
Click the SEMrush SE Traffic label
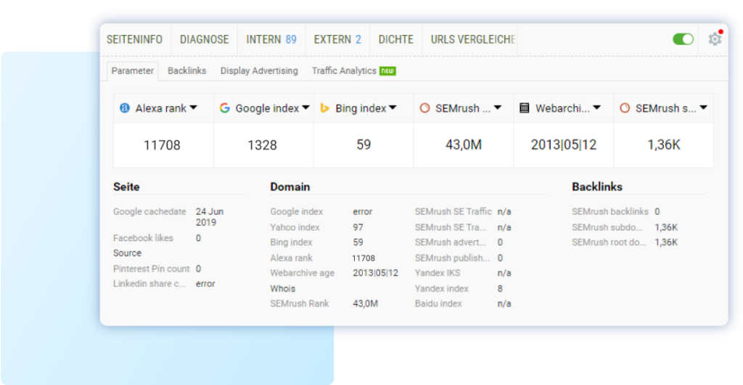tap(453, 211)
